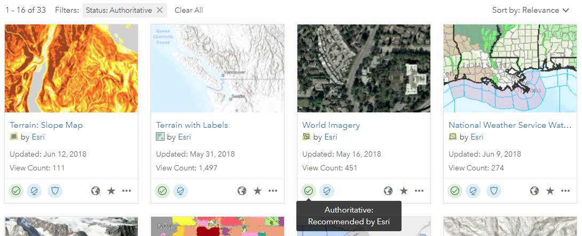Open more options menu for Terrain with Labels
Image resolution: width=582 pixels, height=236 pixels.
click(x=273, y=190)
